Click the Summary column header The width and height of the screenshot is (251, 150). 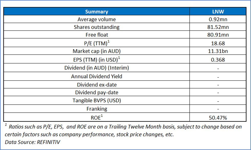click(96, 12)
